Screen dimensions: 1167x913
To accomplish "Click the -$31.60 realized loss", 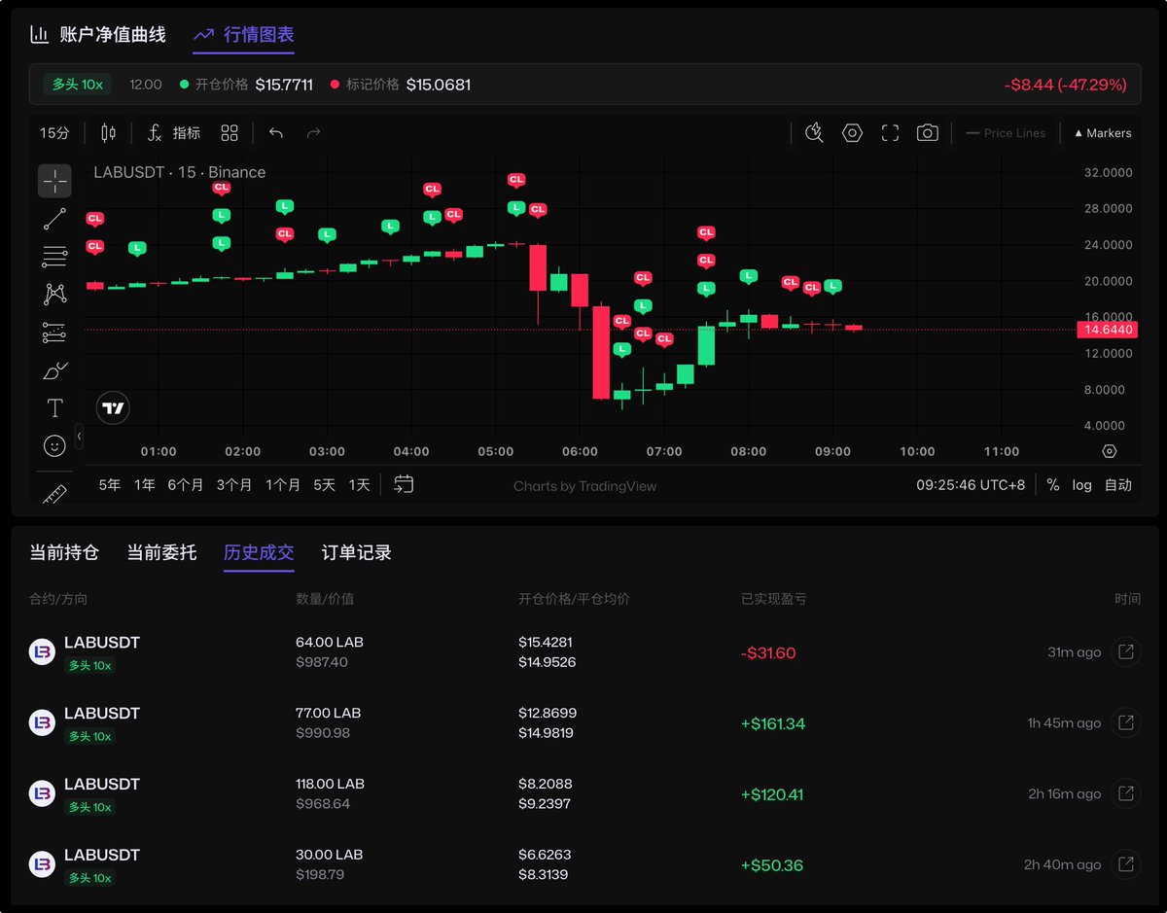I will pos(768,653).
